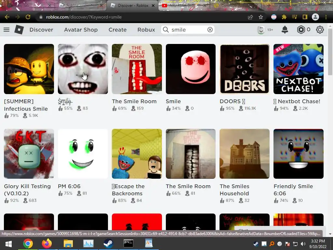Open the browser extensions puzzle icon
Screen dimensions: 333x250
coord(284,17)
